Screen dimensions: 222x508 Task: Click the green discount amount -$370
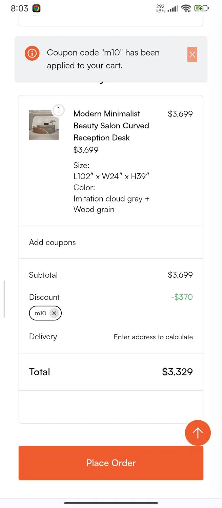[182, 297]
